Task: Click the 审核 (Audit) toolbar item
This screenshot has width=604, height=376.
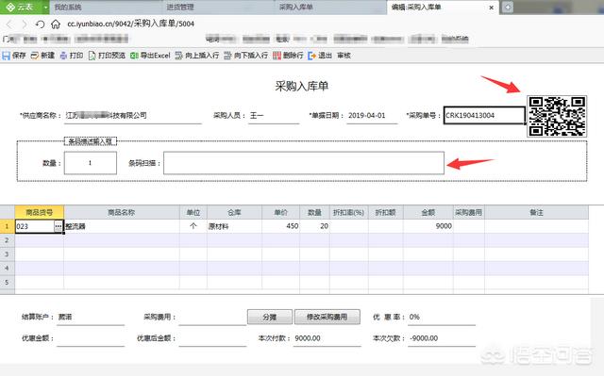Action: (344, 56)
